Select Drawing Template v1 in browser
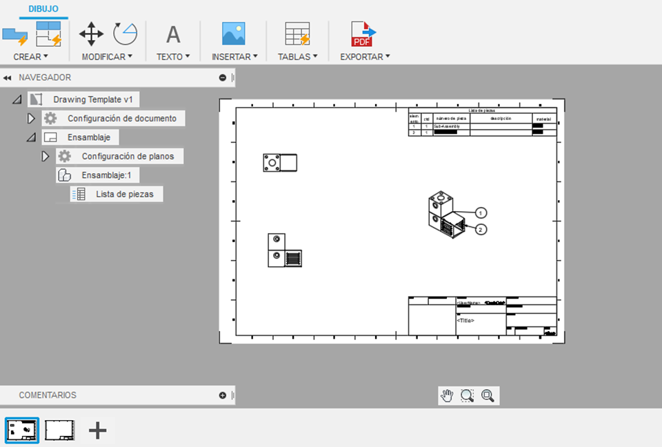The height and width of the screenshot is (447, 662). point(83,100)
